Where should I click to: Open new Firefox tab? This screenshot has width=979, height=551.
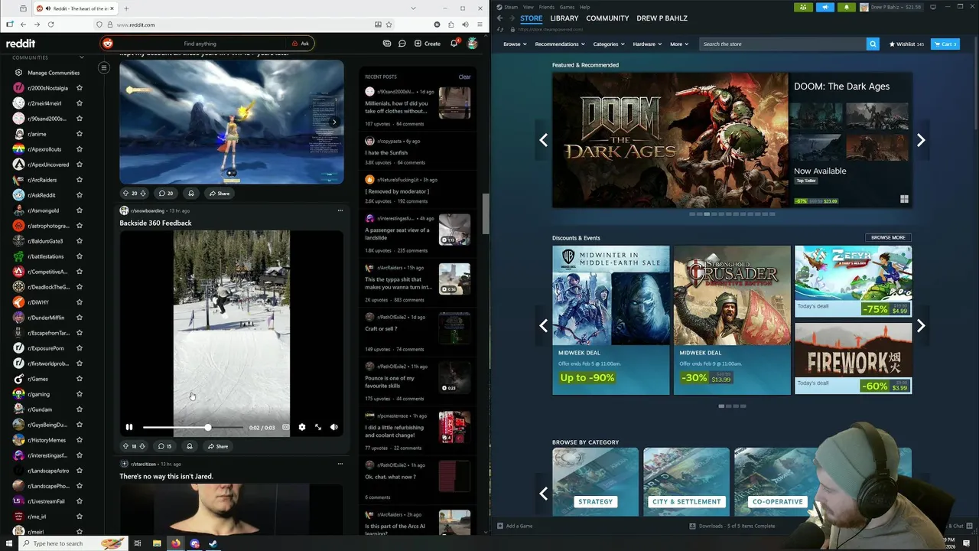tap(126, 8)
